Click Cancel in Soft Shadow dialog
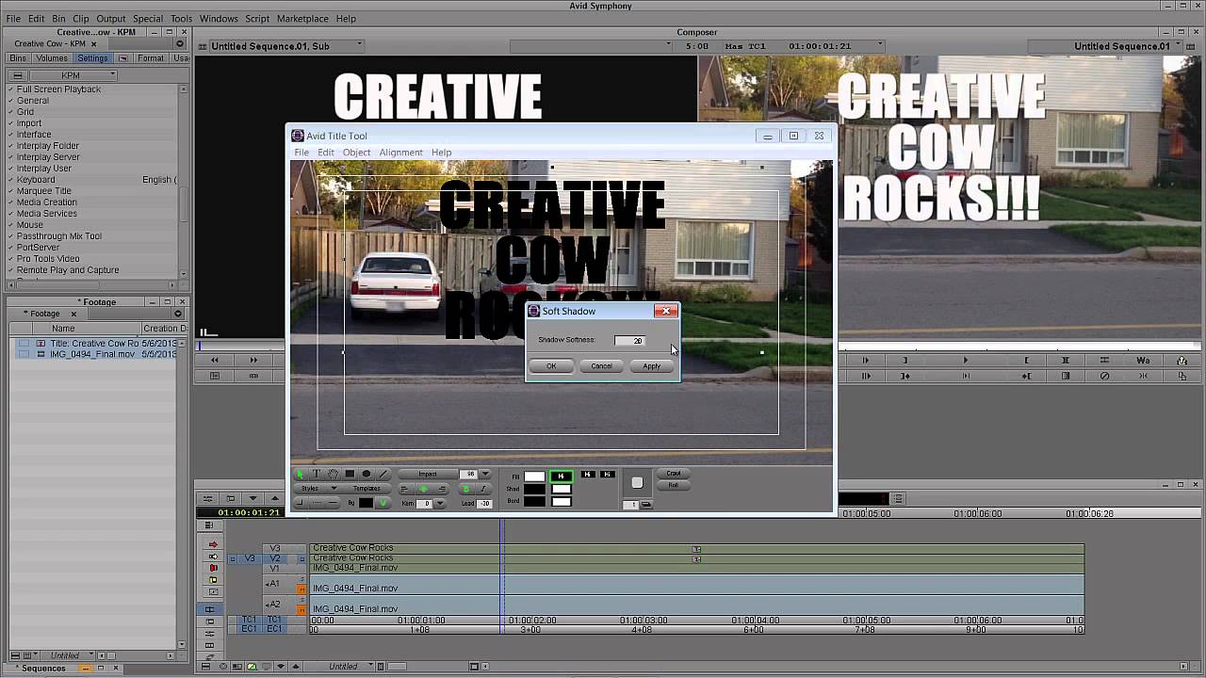The height and width of the screenshot is (678, 1206). coord(601,366)
